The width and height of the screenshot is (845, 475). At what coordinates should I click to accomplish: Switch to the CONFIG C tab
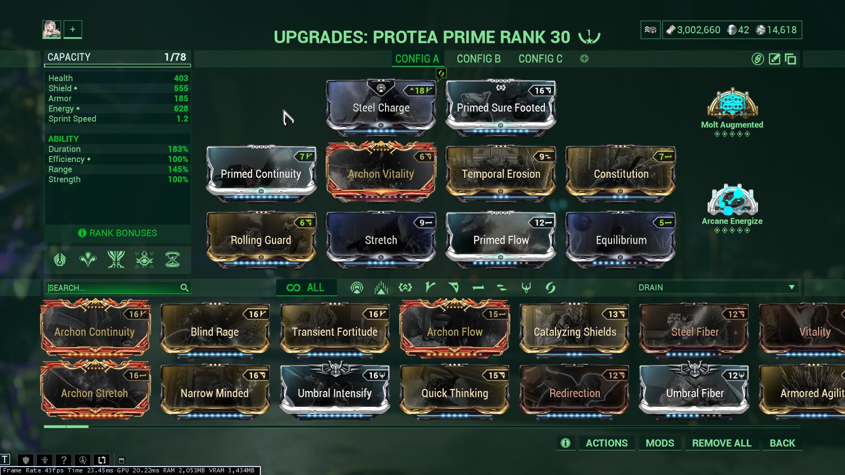(540, 59)
